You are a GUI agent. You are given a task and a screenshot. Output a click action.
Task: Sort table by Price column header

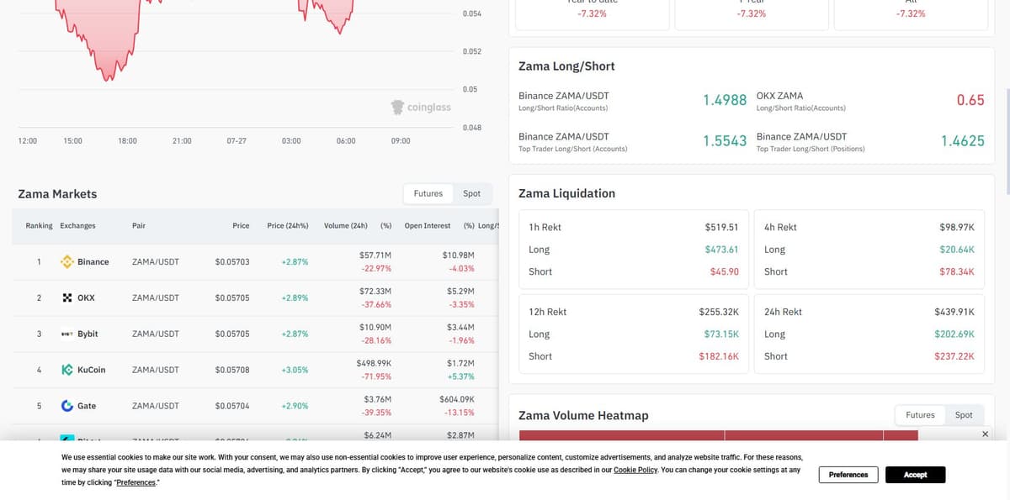click(x=241, y=226)
